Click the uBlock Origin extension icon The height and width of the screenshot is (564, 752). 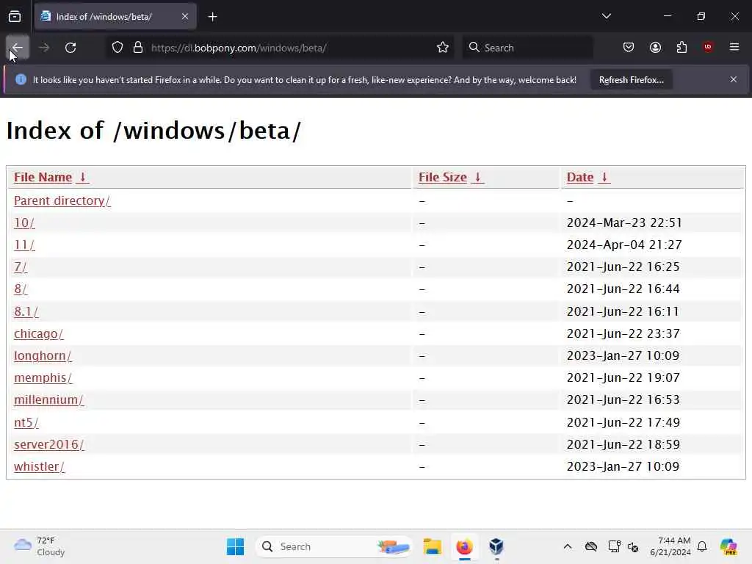(x=708, y=47)
